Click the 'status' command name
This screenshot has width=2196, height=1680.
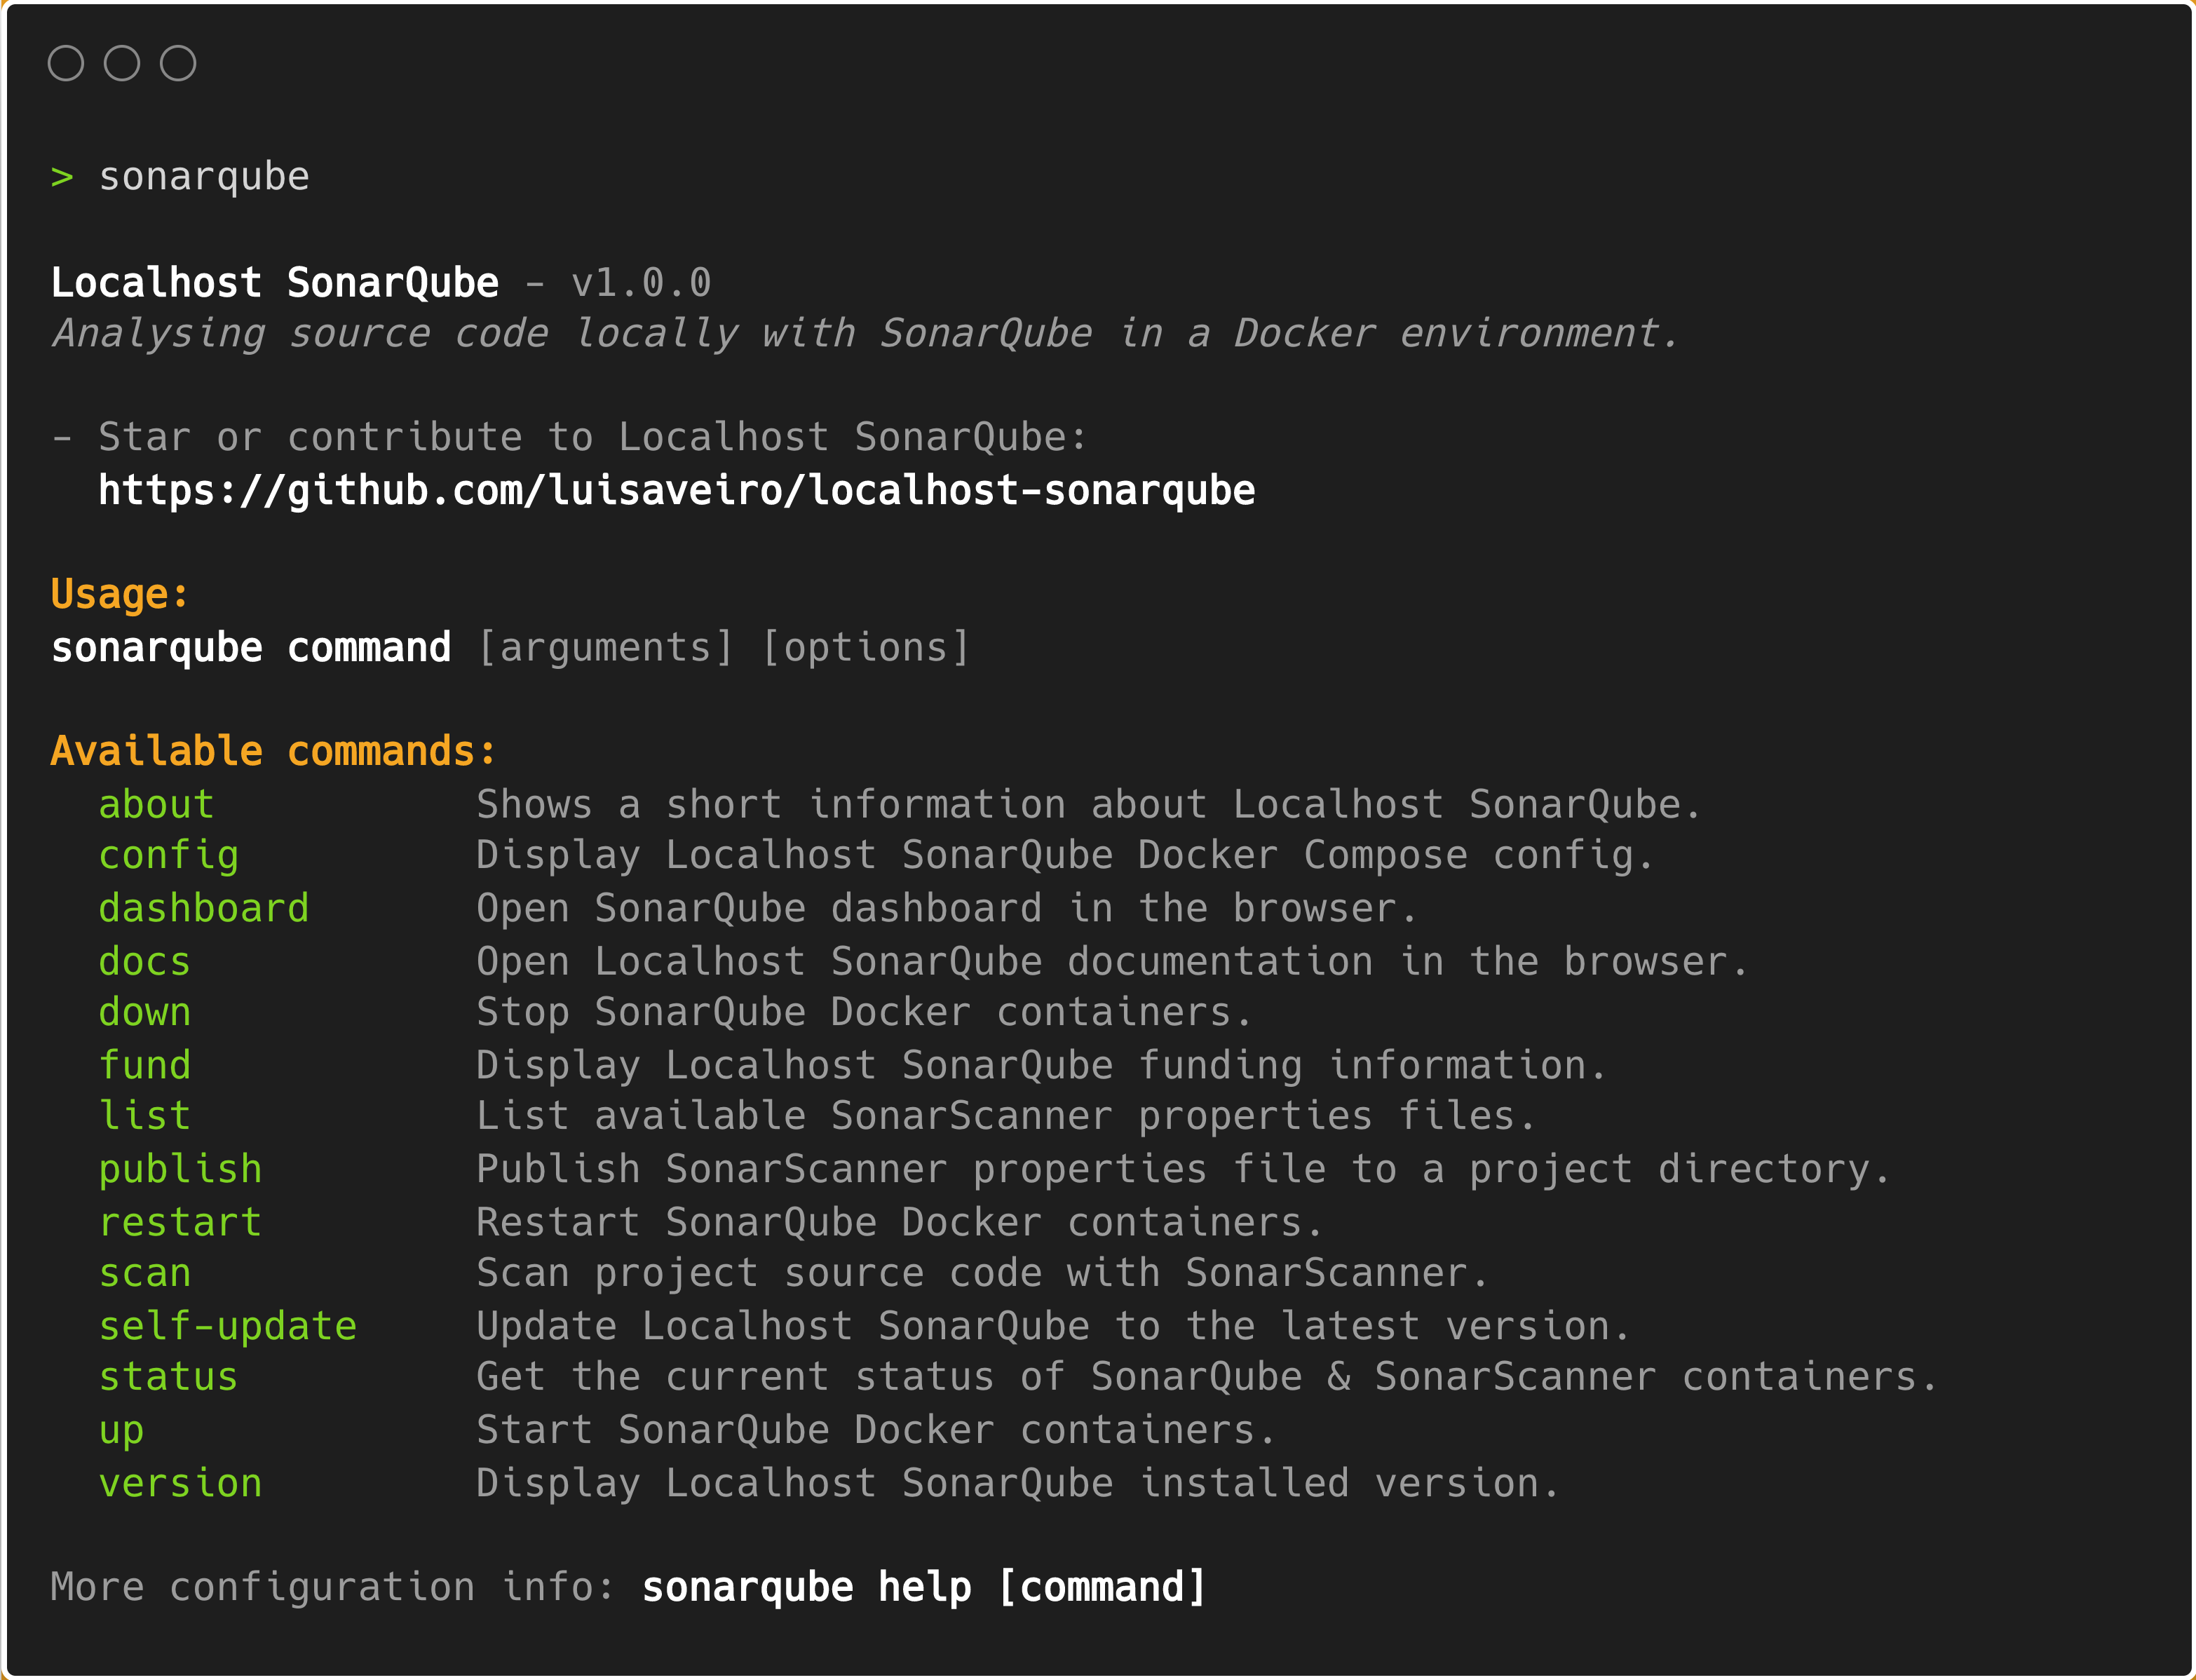point(168,1377)
